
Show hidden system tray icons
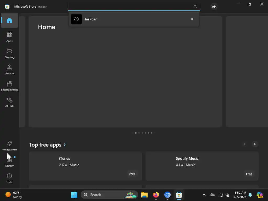204,195
